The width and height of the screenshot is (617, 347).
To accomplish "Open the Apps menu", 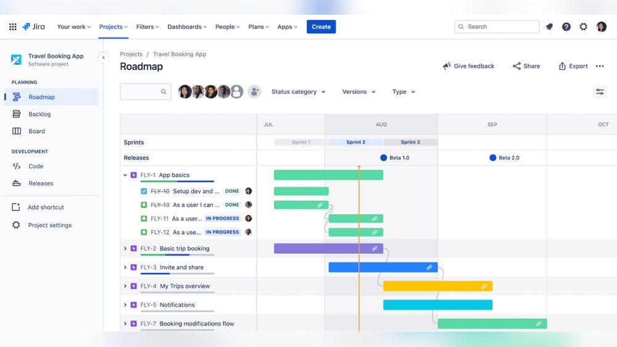I will click(288, 27).
